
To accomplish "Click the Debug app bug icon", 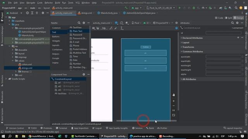I will coord(194,8).
